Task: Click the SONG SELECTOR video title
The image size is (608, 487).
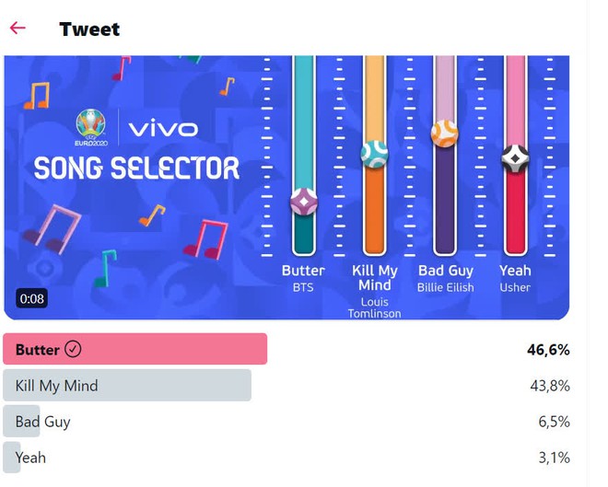Action: 136,168
